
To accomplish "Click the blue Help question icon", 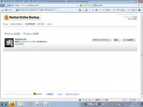I will point(139,10).
